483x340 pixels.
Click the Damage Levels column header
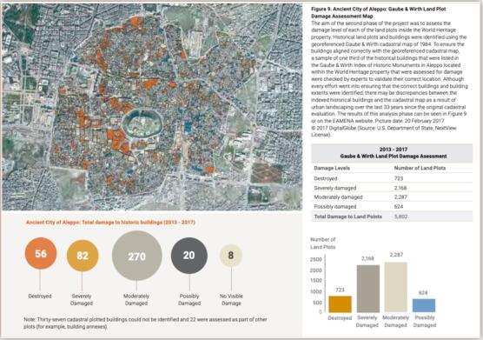point(332,168)
